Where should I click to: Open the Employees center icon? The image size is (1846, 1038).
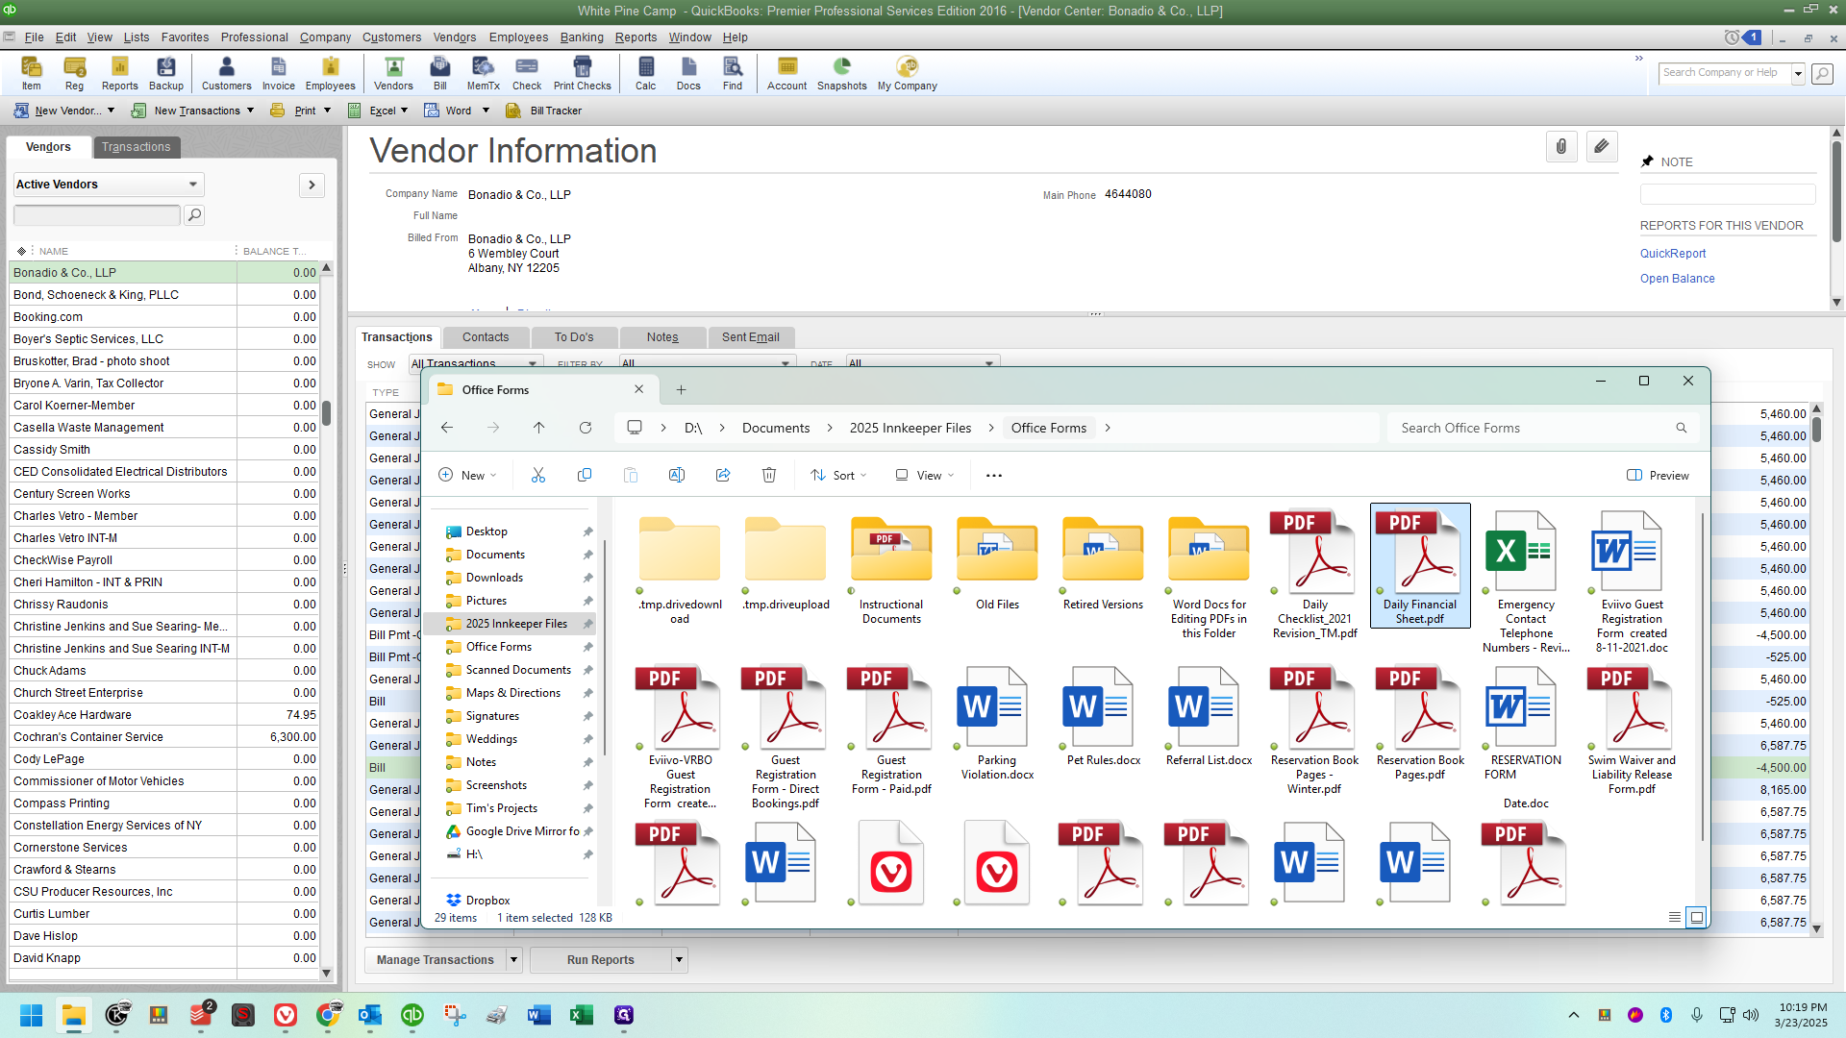(x=330, y=73)
